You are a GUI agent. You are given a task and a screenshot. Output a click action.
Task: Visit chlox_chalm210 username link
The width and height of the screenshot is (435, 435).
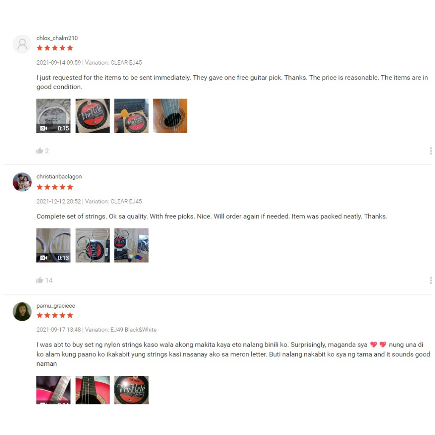point(57,38)
